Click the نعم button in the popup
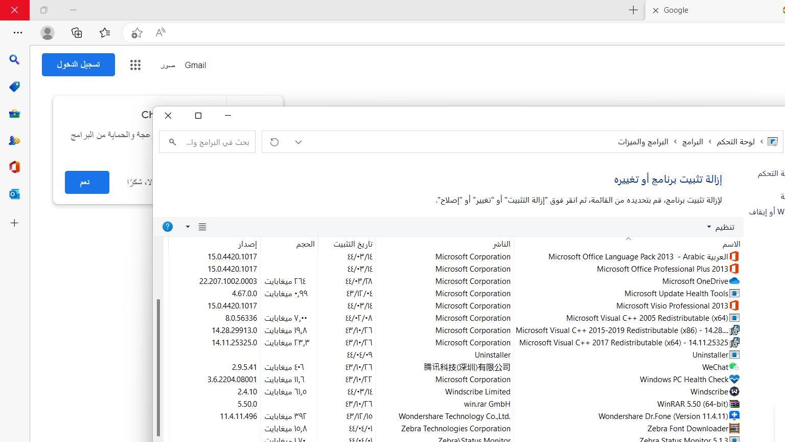This screenshot has height=442, width=785. [x=87, y=182]
